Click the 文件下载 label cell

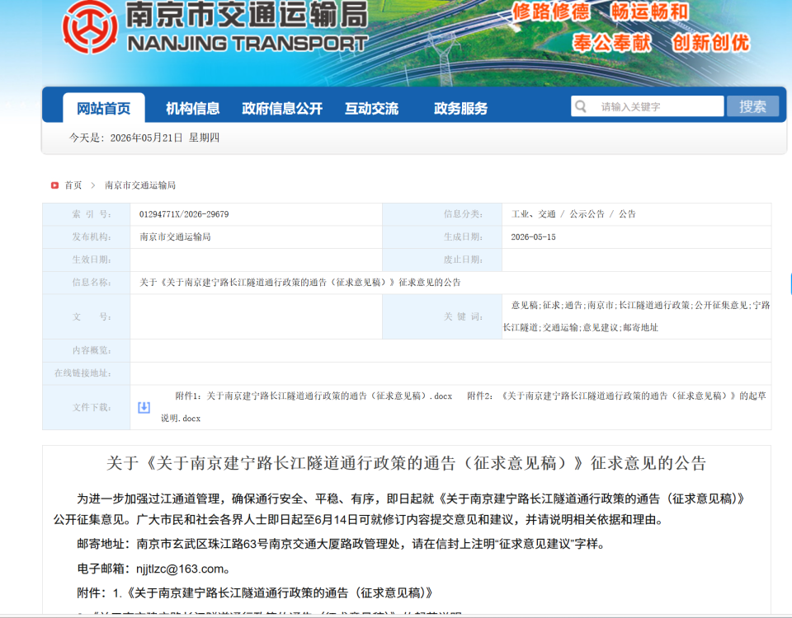click(87, 407)
